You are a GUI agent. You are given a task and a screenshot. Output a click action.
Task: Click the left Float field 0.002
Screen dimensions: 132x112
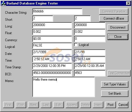(52, 32)
